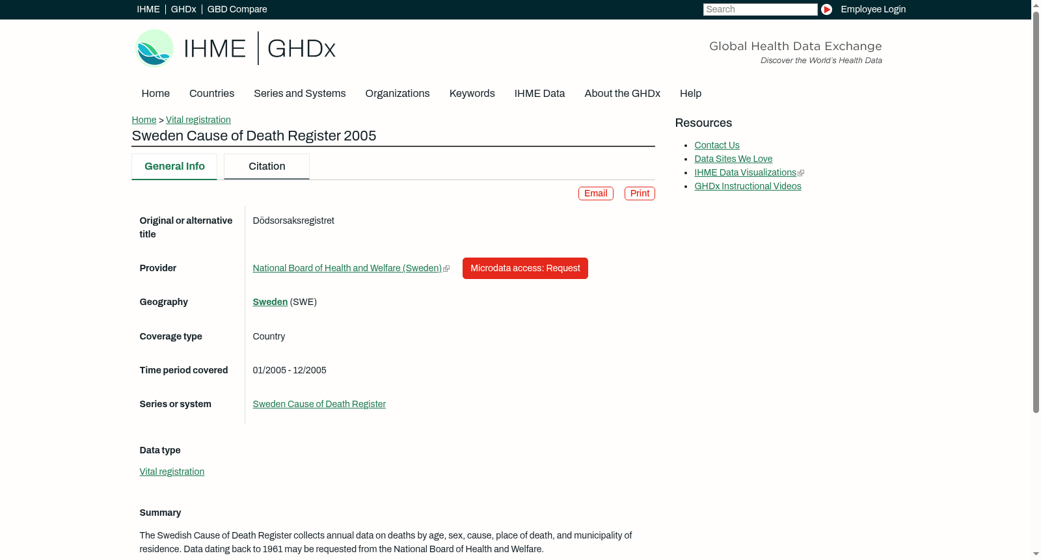Open the Organizations menu

click(x=398, y=94)
